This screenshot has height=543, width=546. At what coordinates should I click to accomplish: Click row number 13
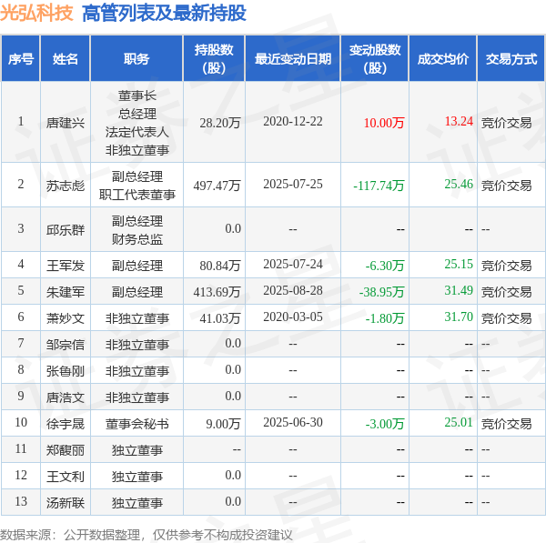[21, 501]
